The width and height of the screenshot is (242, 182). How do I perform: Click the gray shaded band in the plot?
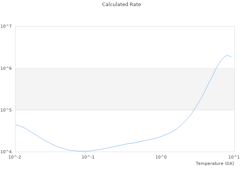click(x=125, y=89)
